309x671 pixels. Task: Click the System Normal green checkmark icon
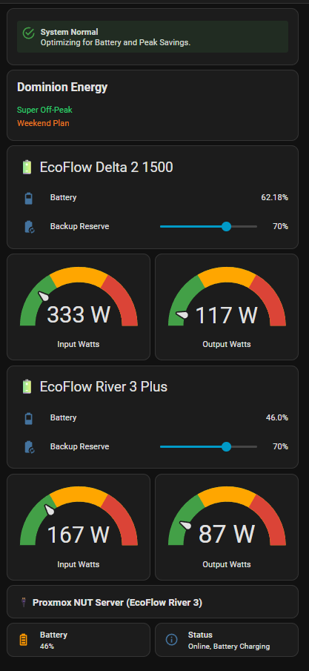click(28, 33)
